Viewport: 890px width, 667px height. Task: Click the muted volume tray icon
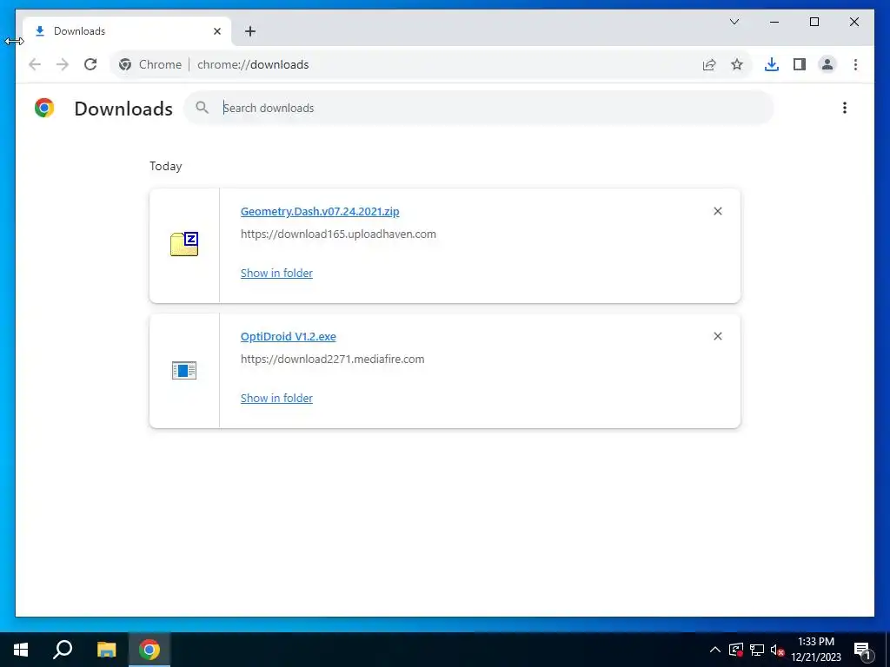(777, 650)
